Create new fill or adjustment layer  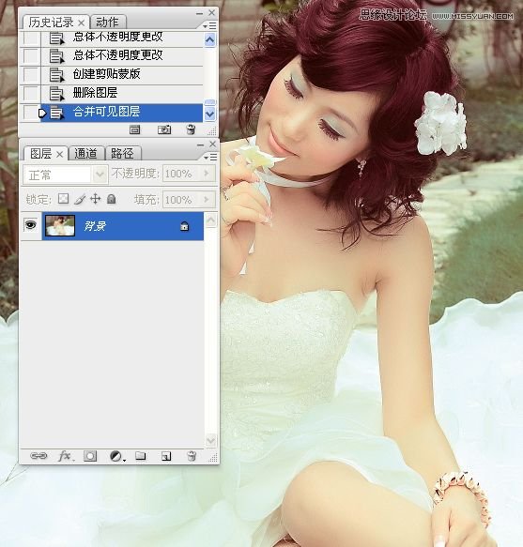coord(116,456)
